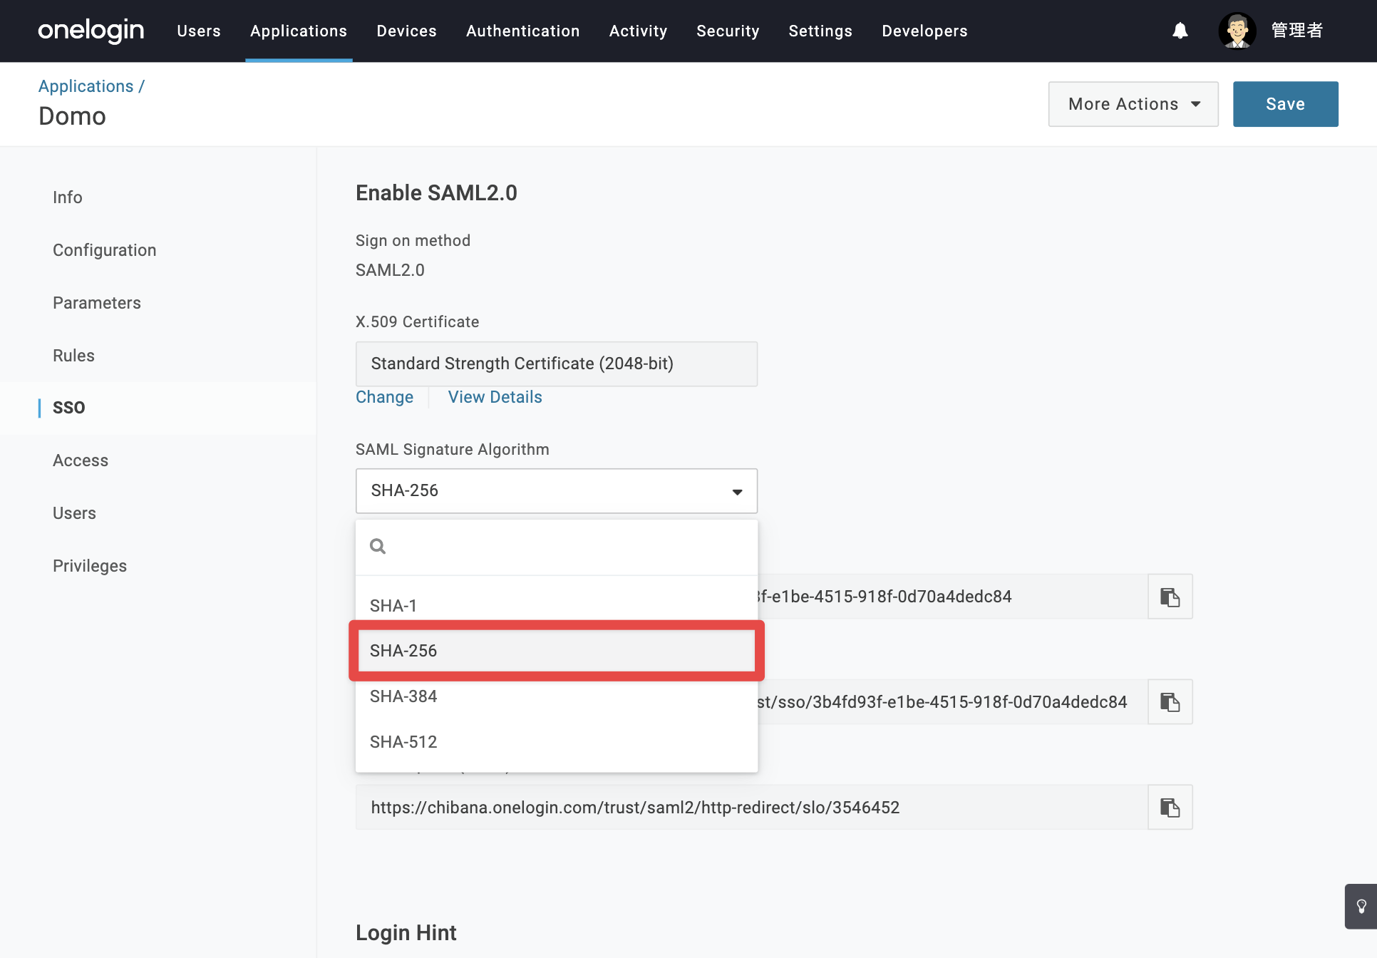
Task: Collapse the SAML Signature Algorithm dropdown
Action: click(x=557, y=491)
